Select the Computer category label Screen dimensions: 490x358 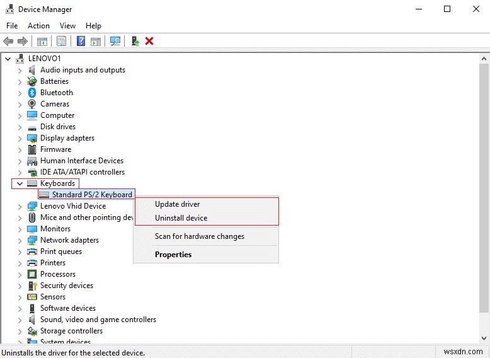pos(57,115)
